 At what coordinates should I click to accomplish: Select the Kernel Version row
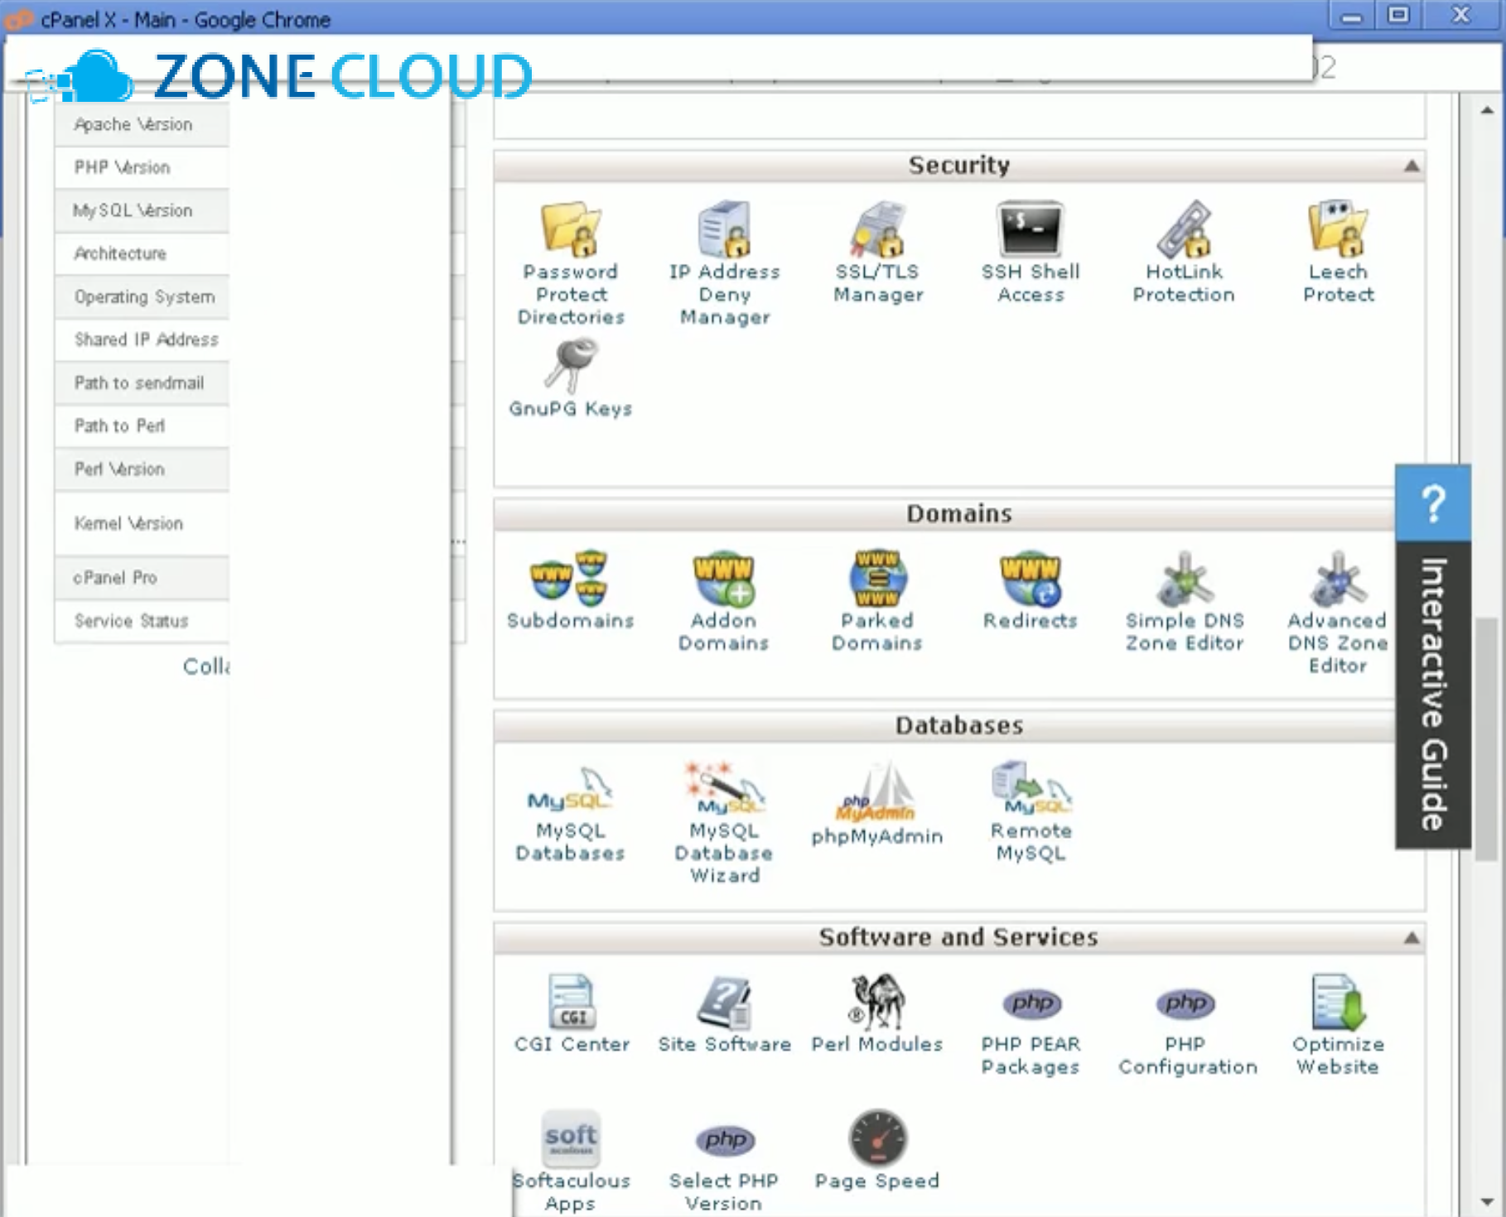(x=142, y=523)
